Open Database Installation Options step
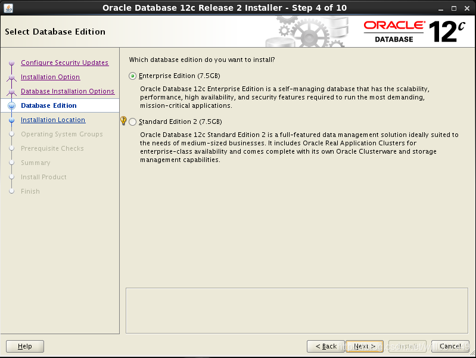The height and width of the screenshot is (358, 476). point(68,91)
